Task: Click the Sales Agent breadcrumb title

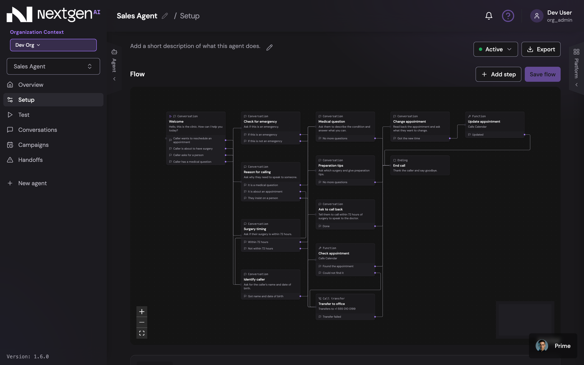Action: point(137,16)
